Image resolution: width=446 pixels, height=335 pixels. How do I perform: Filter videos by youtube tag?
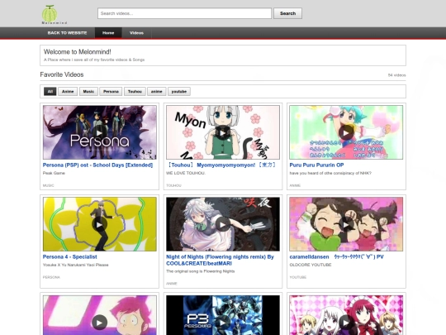(x=179, y=92)
